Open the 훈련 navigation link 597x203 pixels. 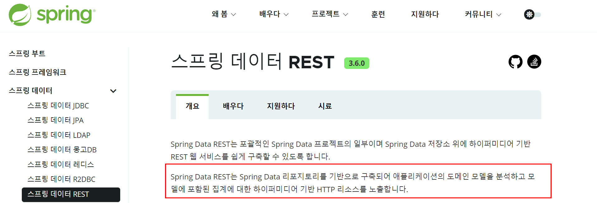tap(378, 14)
